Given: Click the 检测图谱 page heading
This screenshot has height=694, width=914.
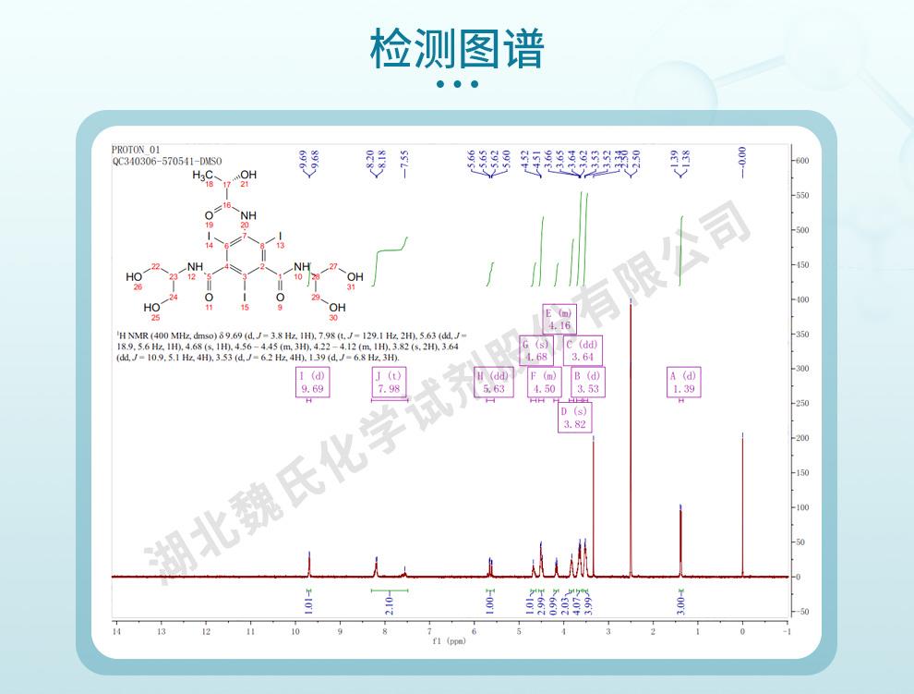Looking at the screenshot, I should (x=457, y=48).
